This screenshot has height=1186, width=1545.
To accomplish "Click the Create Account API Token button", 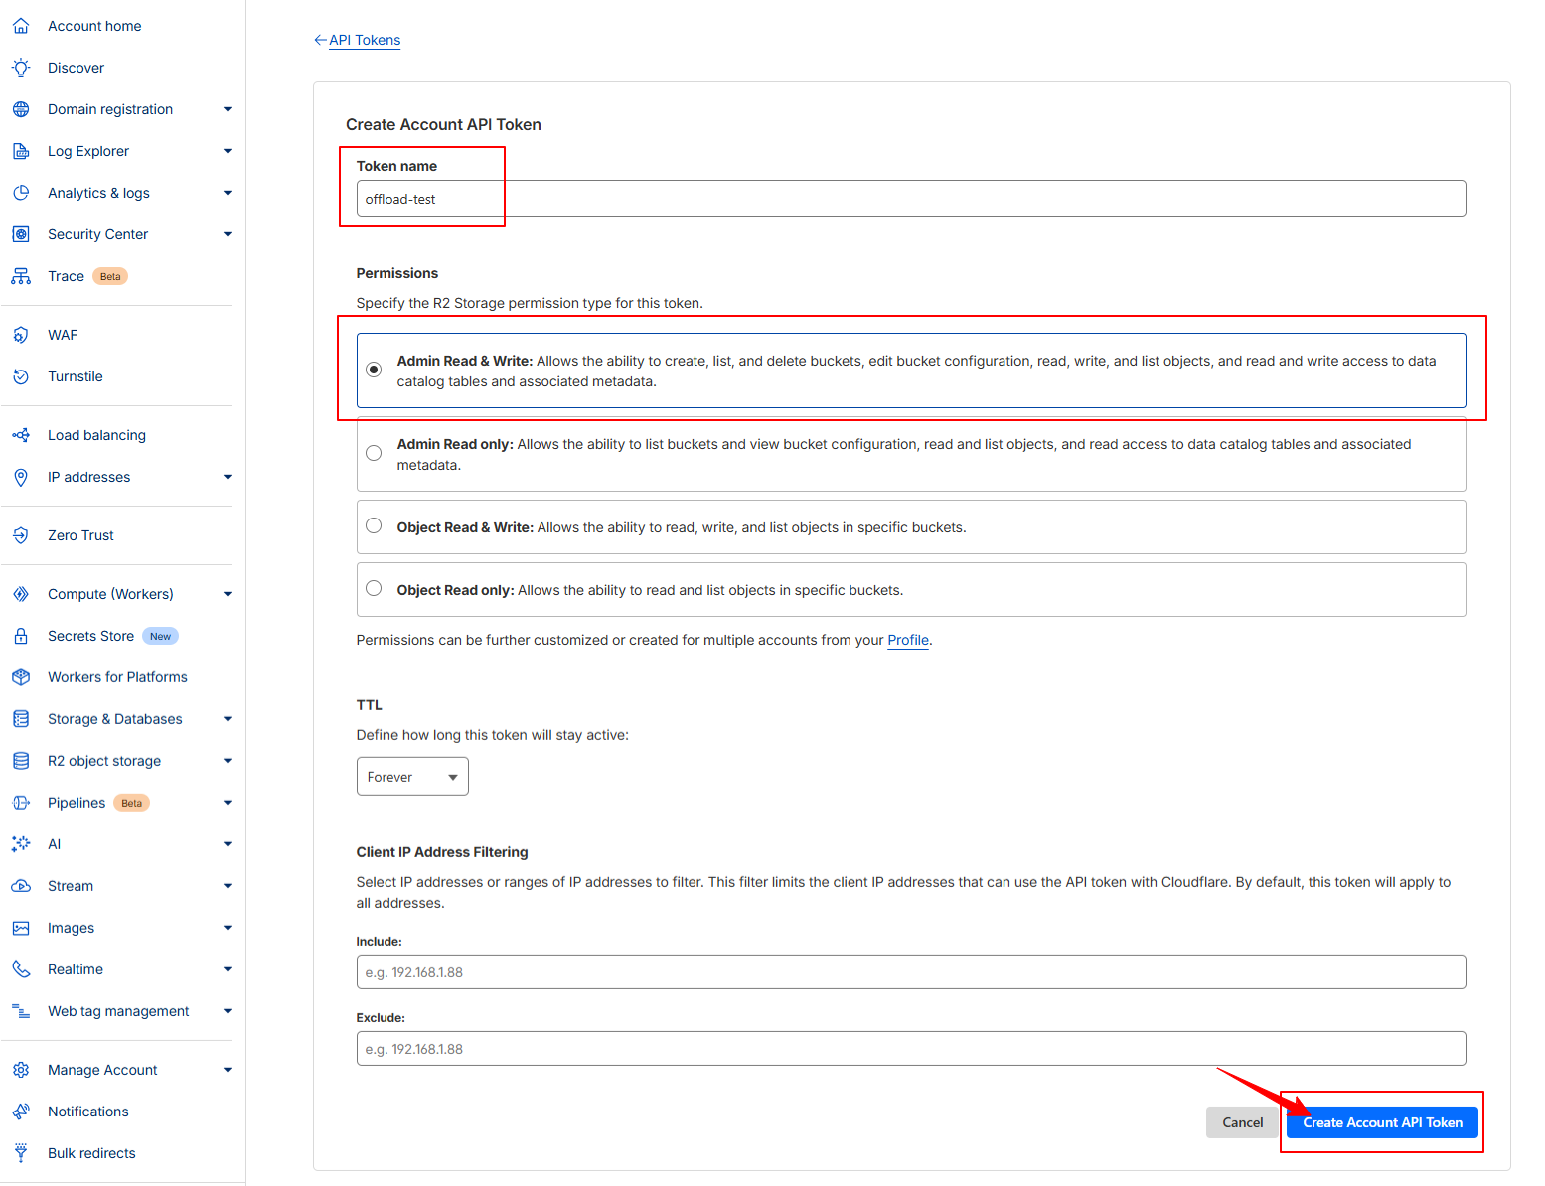I will click(1381, 1122).
